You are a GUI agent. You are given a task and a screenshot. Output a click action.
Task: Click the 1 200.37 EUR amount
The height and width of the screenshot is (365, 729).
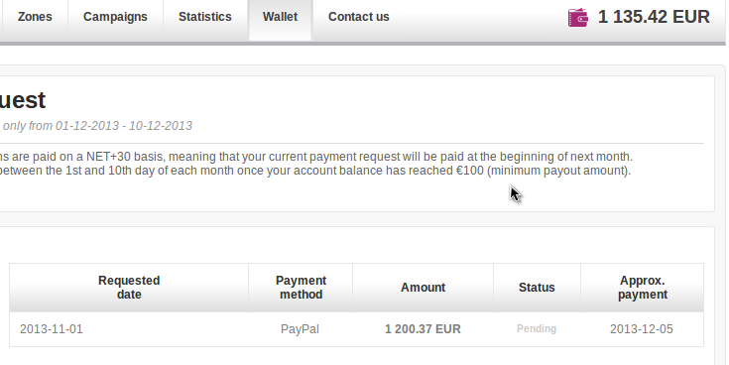[x=423, y=329]
